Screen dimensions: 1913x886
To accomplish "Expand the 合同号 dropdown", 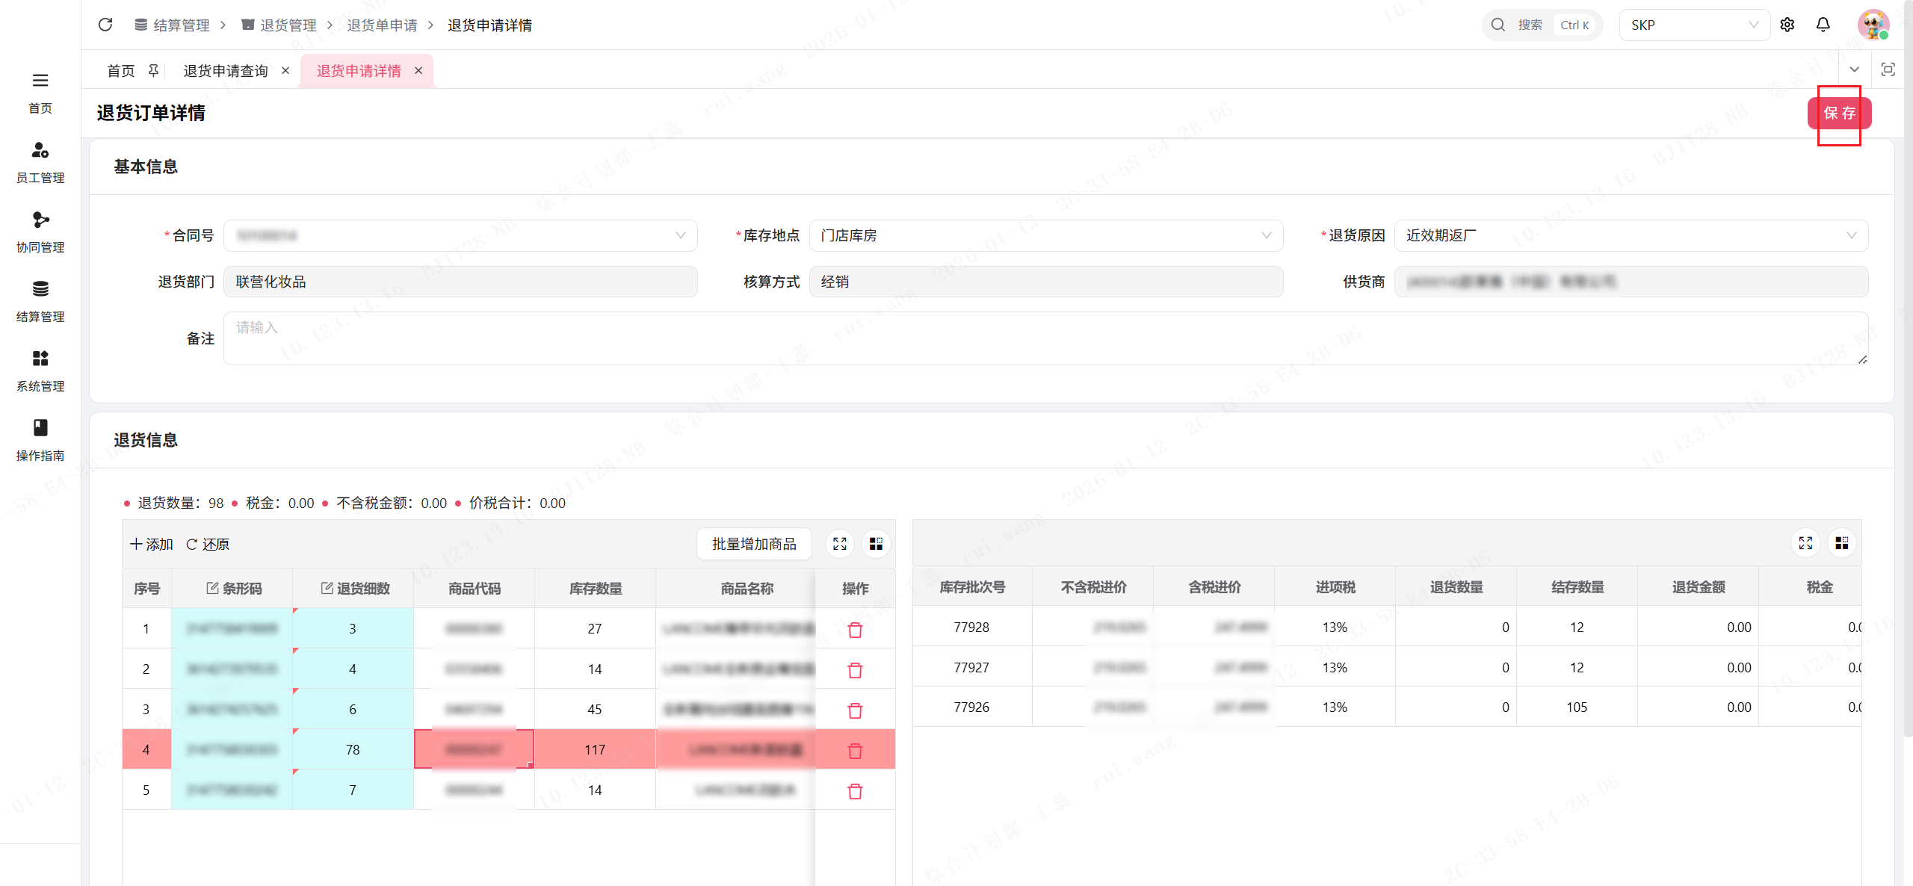I will coord(460,235).
